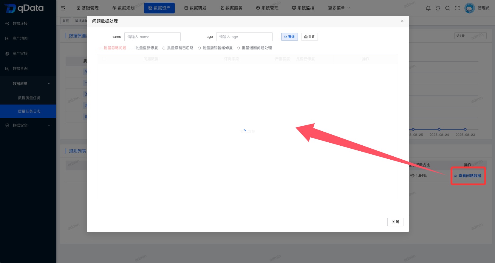Click the chart point above 2025-08-24

[x=439, y=129]
